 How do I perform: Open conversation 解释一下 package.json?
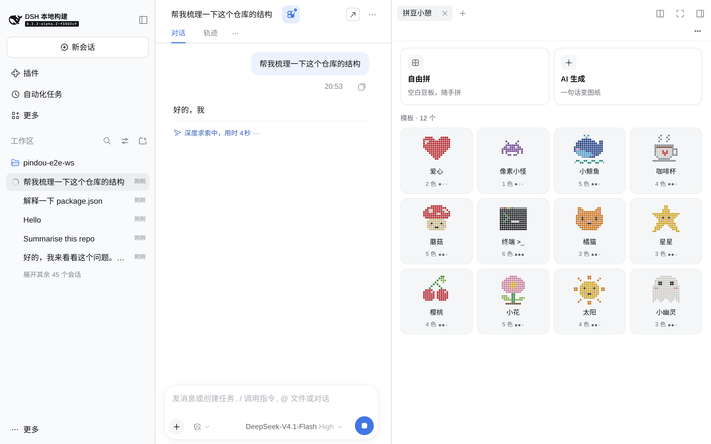click(77, 201)
